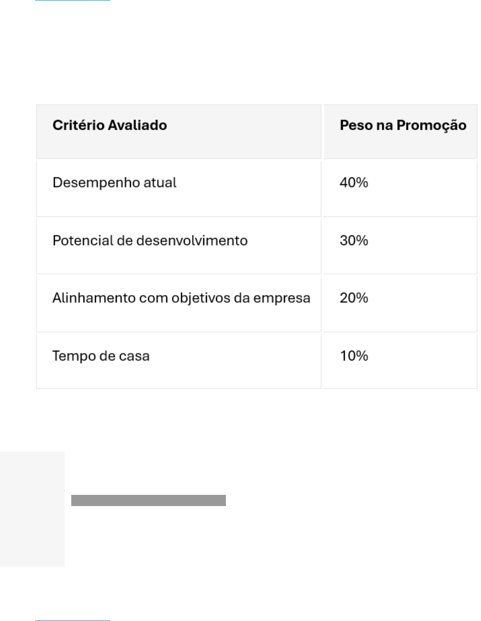Select the 10% weight cell
This screenshot has width=481, height=621.
[x=354, y=356]
